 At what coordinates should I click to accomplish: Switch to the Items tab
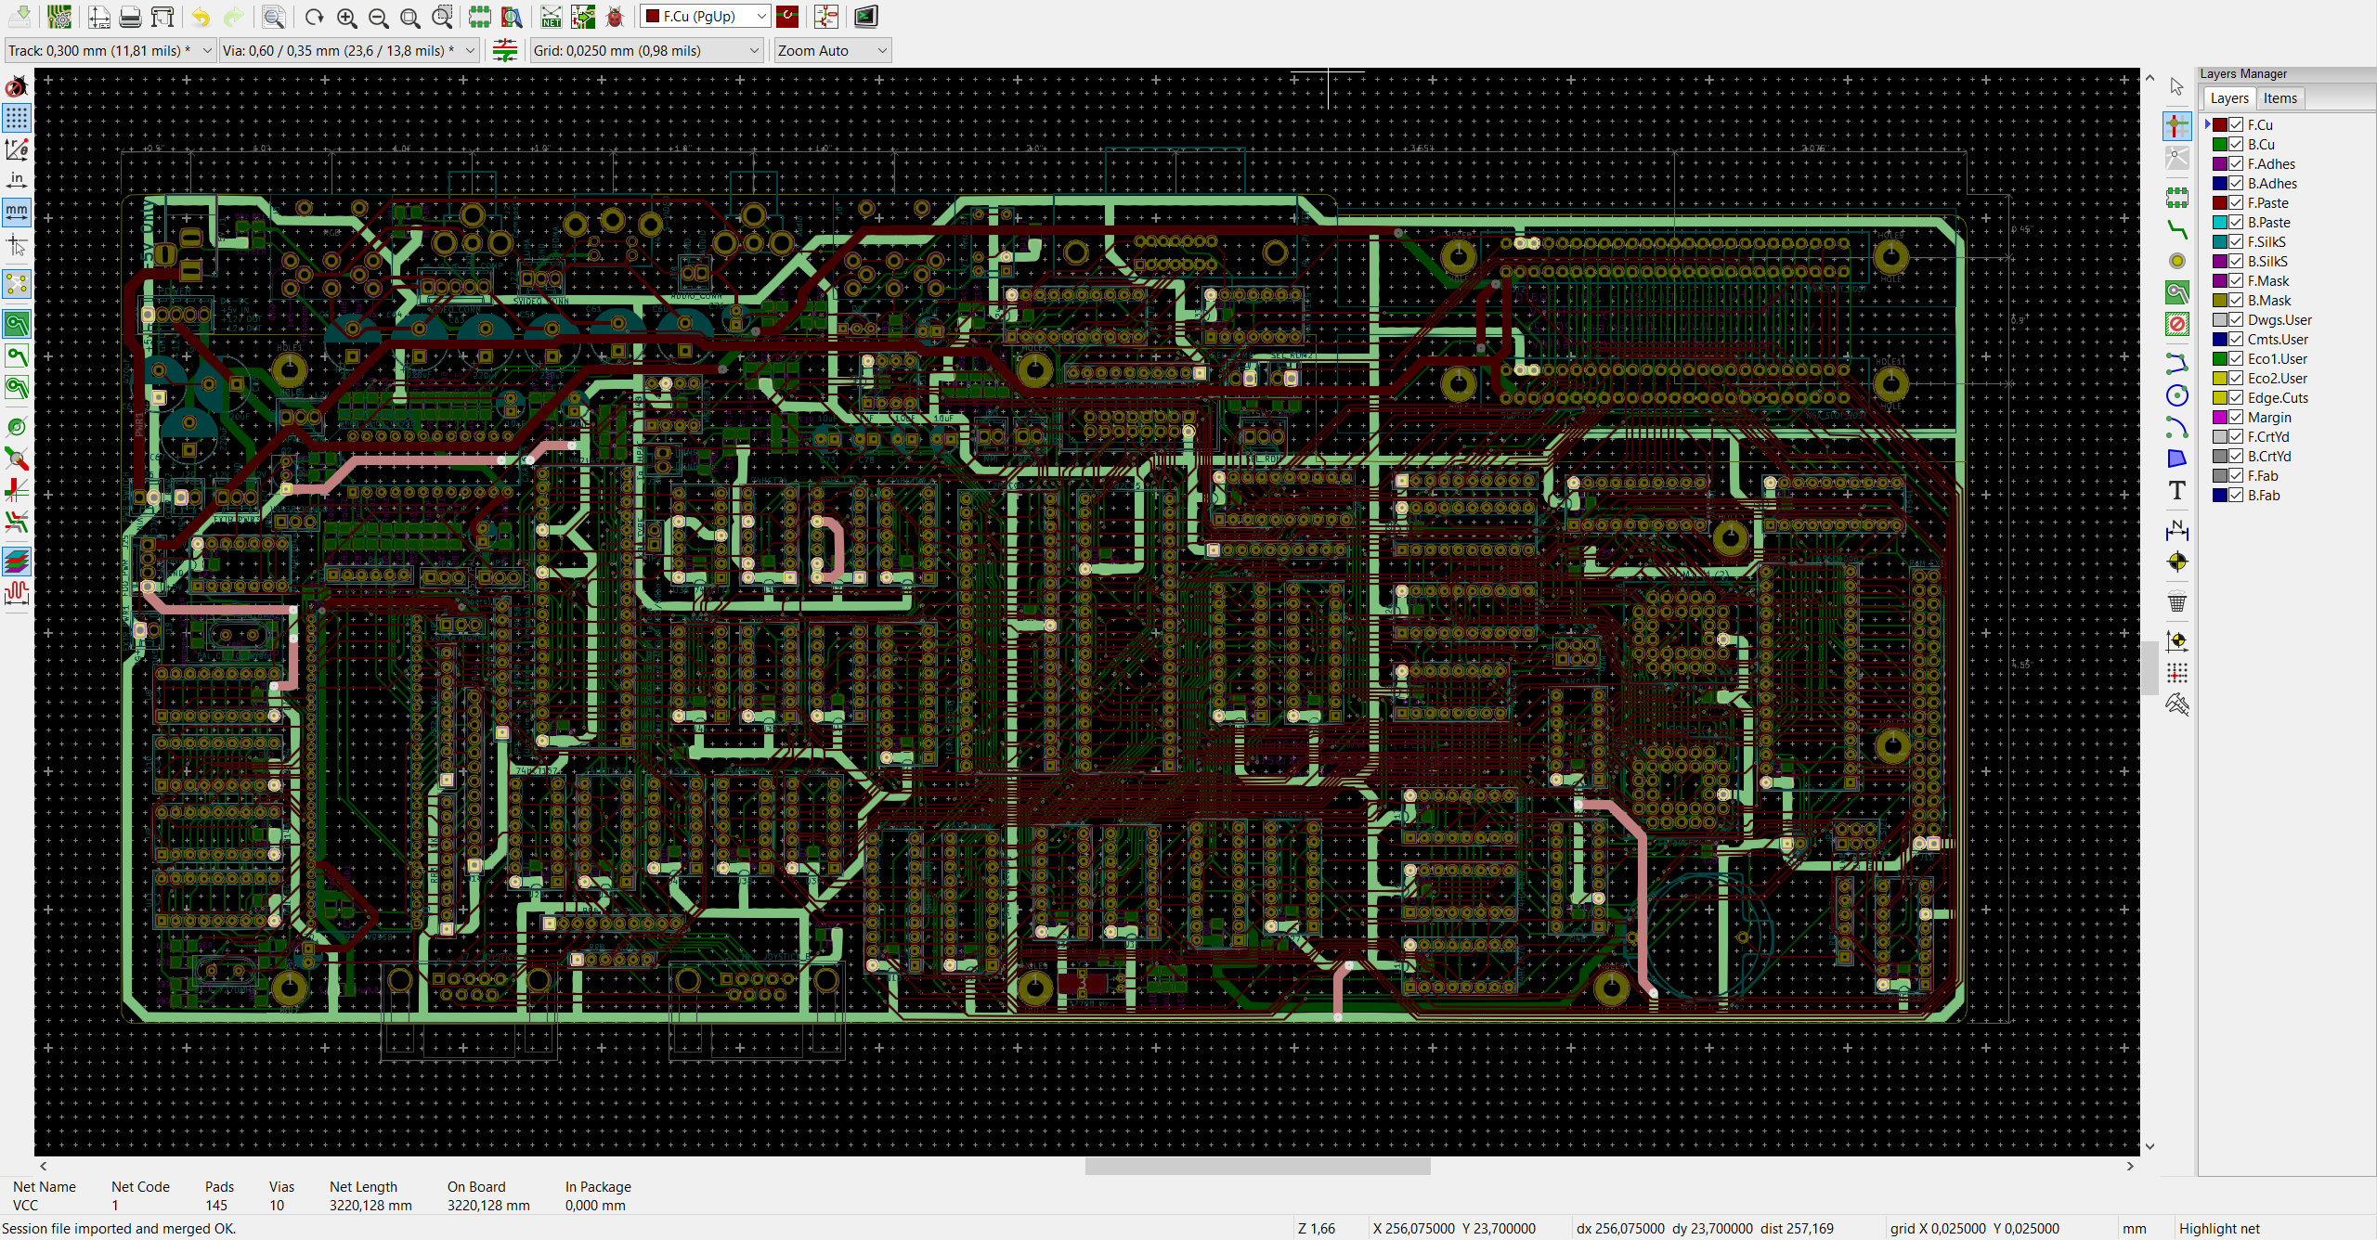pos(2280,98)
